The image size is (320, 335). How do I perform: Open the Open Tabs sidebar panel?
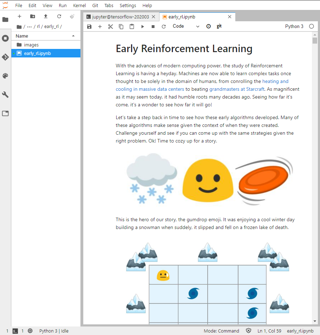click(x=5, y=113)
